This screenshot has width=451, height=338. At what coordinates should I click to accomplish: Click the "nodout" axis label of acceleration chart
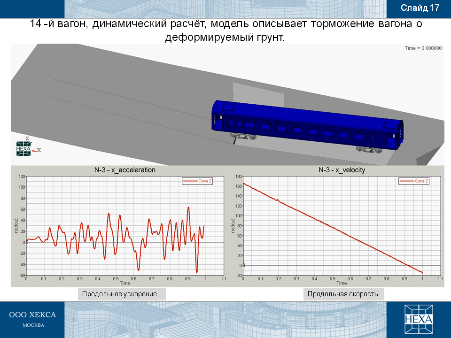pos(16,225)
